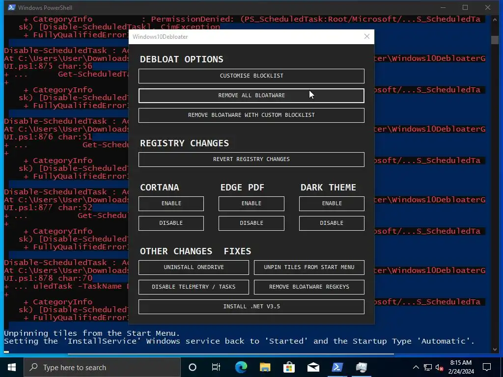Click the Debloater window taskbar icon
The image size is (503, 377).
click(x=361, y=367)
